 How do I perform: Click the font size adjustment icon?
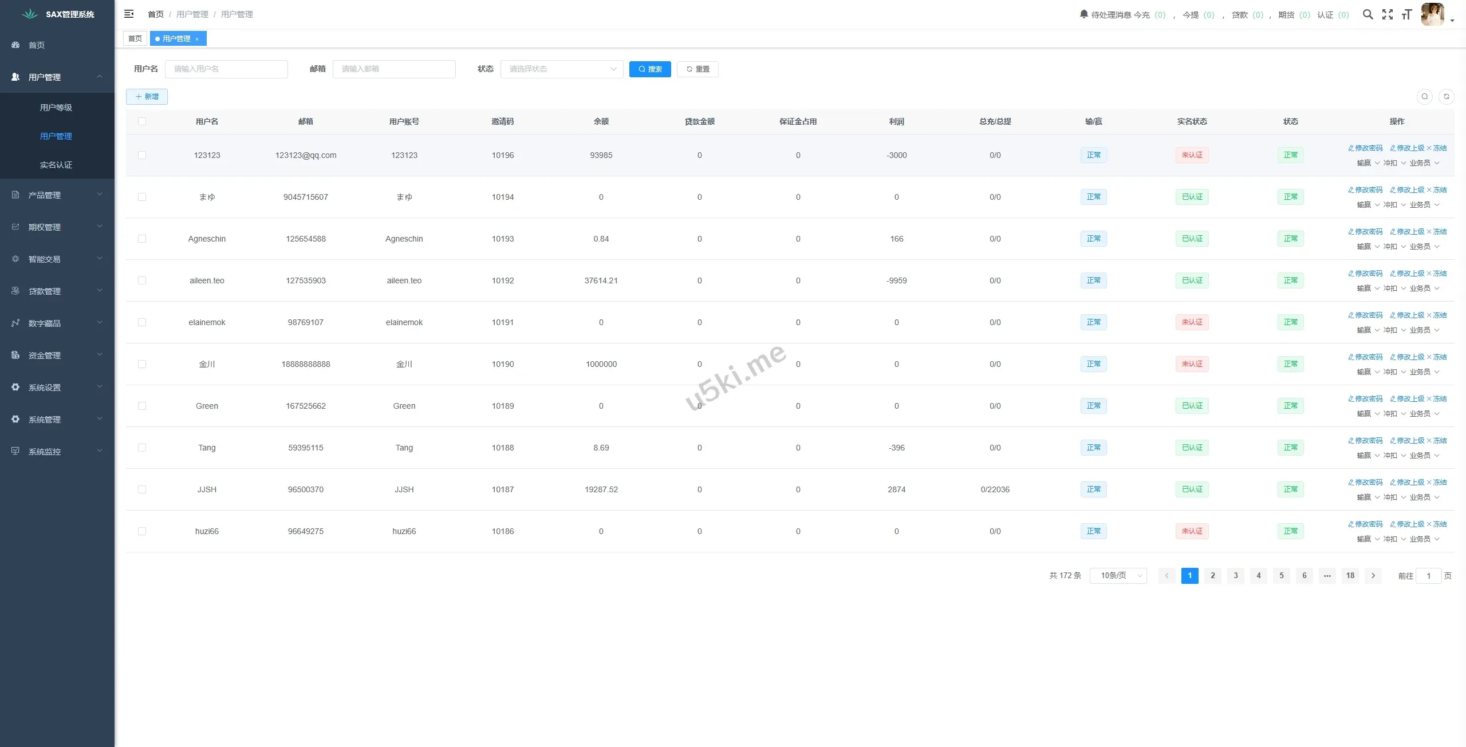[x=1406, y=14]
